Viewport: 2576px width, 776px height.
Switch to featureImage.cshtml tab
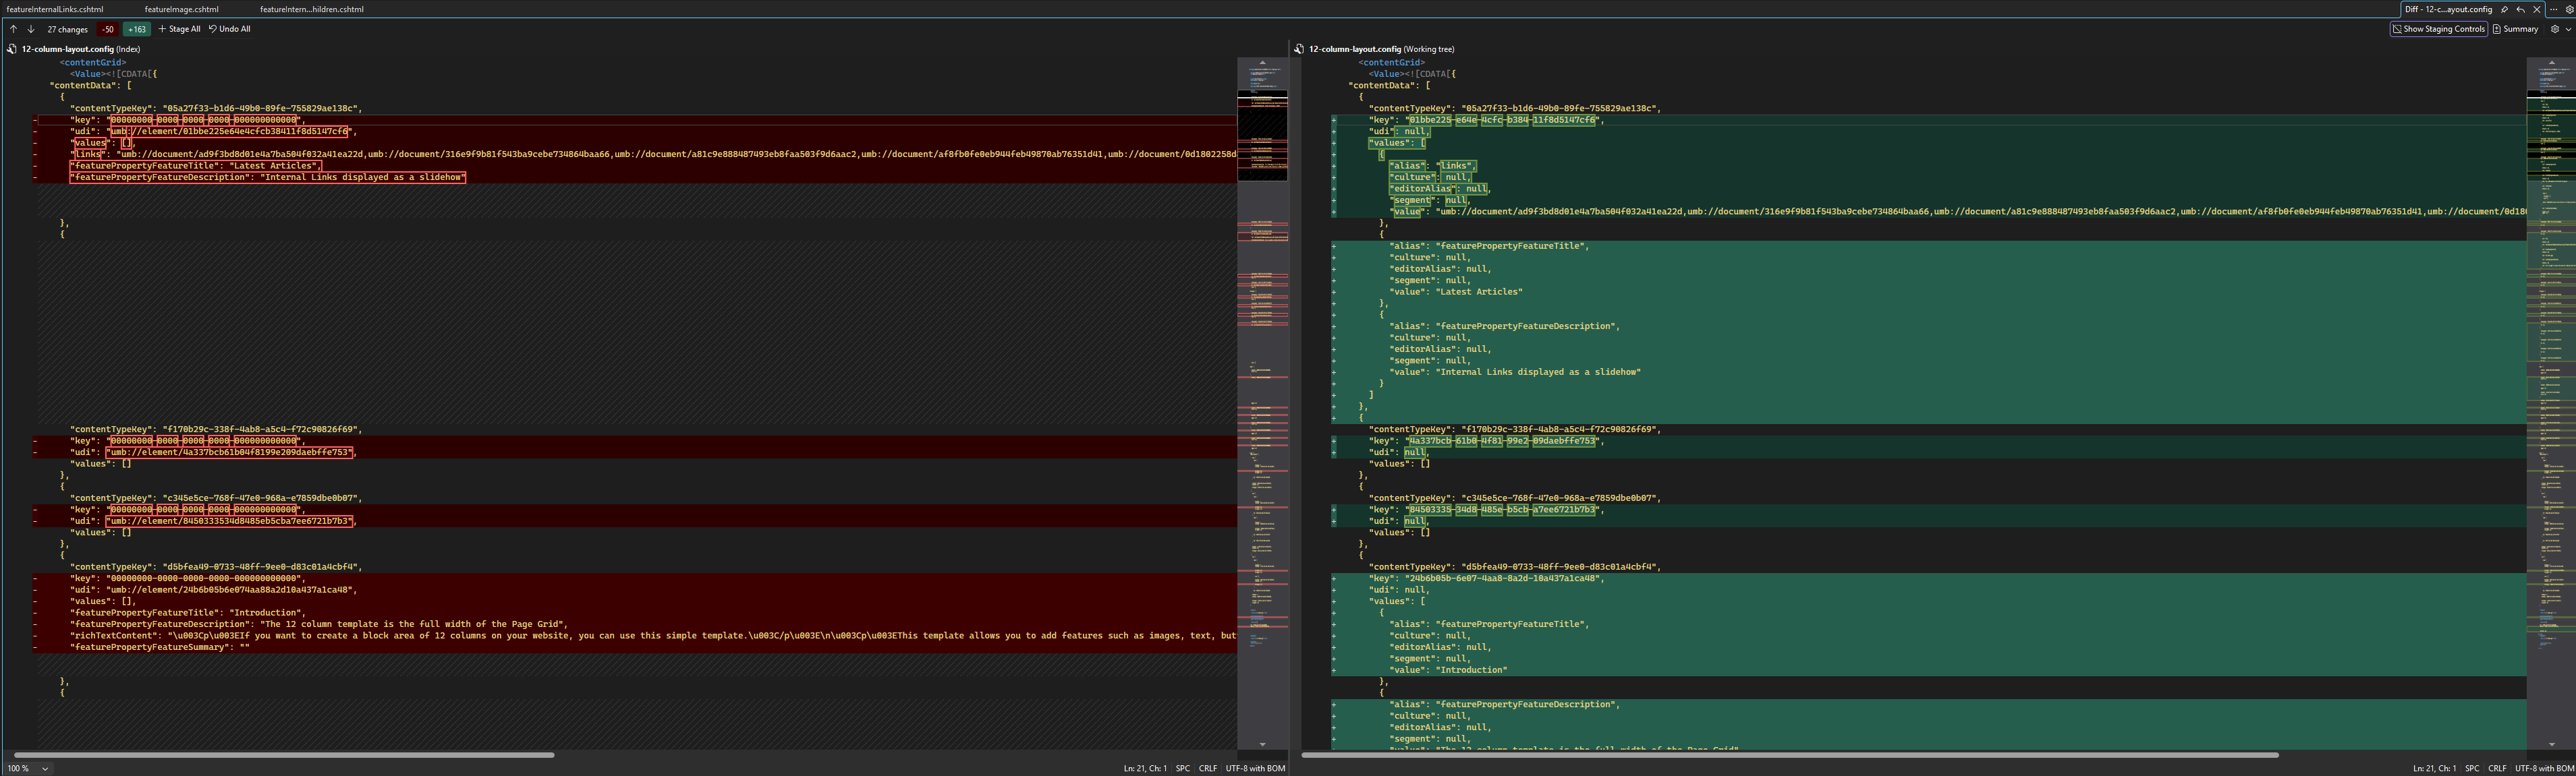pyautogui.click(x=181, y=9)
